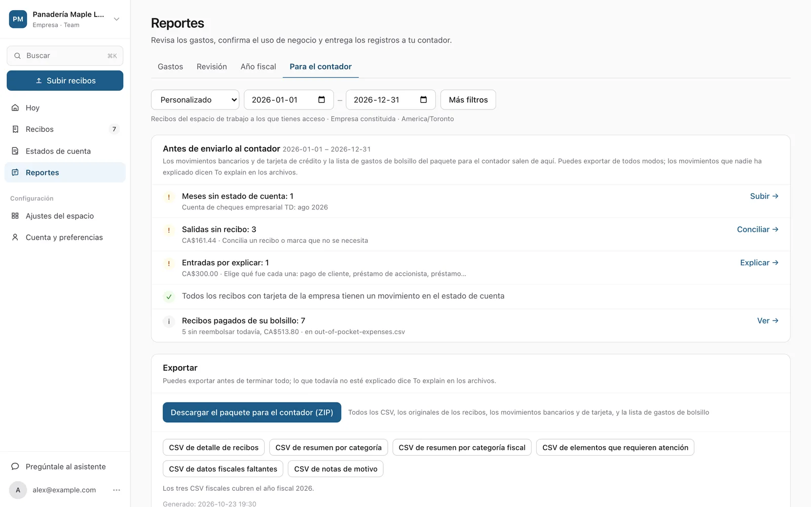The width and height of the screenshot is (811, 507).
Task: Click the alex@example.com avatar
Action: (18, 490)
